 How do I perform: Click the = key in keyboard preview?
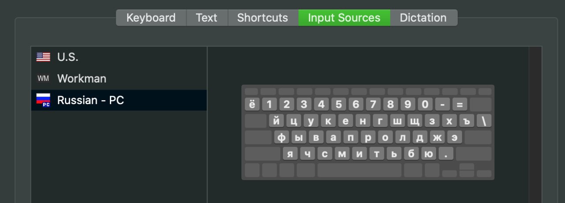click(460, 104)
